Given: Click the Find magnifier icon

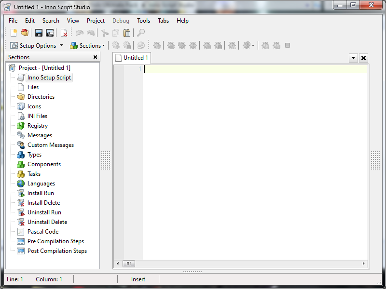Looking at the screenshot, I should pos(141,33).
